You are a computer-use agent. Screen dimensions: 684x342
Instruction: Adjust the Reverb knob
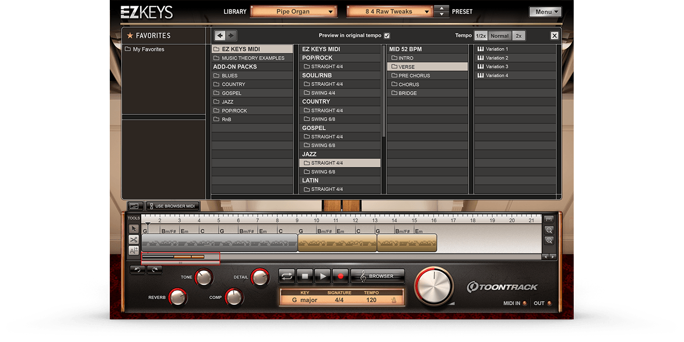click(x=177, y=297)
